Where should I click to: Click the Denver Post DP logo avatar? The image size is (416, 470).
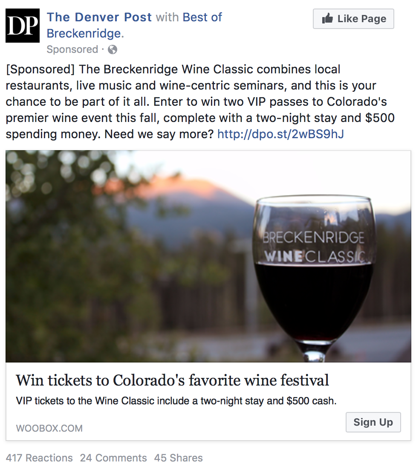click(22, 26)
